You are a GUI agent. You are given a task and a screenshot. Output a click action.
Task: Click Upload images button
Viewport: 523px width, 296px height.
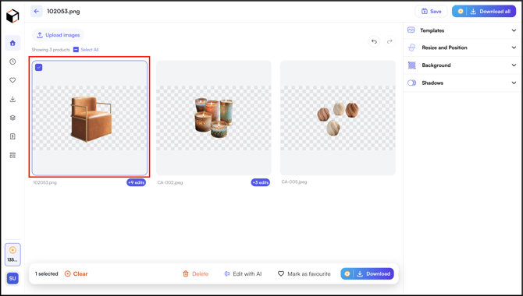[x=58, y=35]
